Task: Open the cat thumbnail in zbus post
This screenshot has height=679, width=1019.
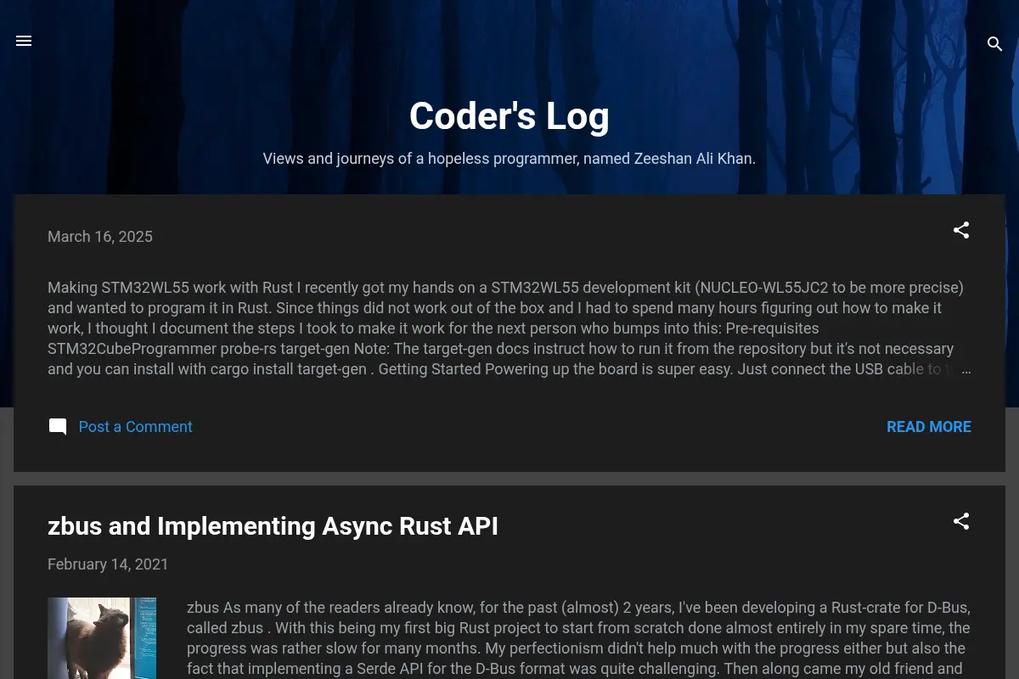Action: pyautogui.click(x=102, y=638)
